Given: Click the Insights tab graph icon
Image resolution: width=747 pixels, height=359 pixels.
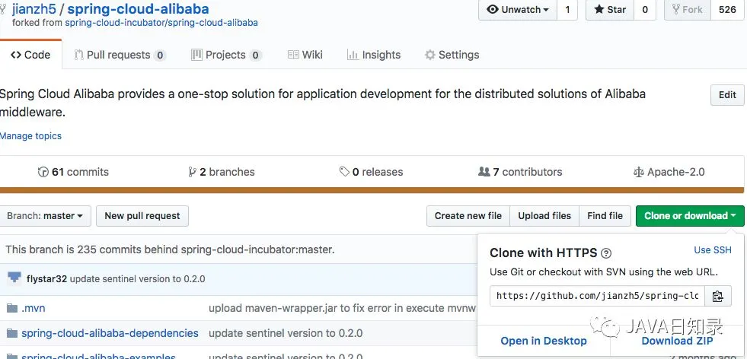Looking at the screenshot, I should tap(353, 55).
